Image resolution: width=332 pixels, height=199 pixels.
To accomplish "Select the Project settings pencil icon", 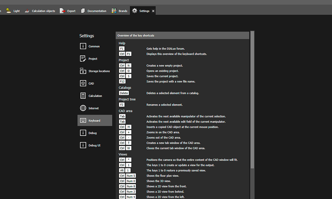I will (x=83, y=59).
